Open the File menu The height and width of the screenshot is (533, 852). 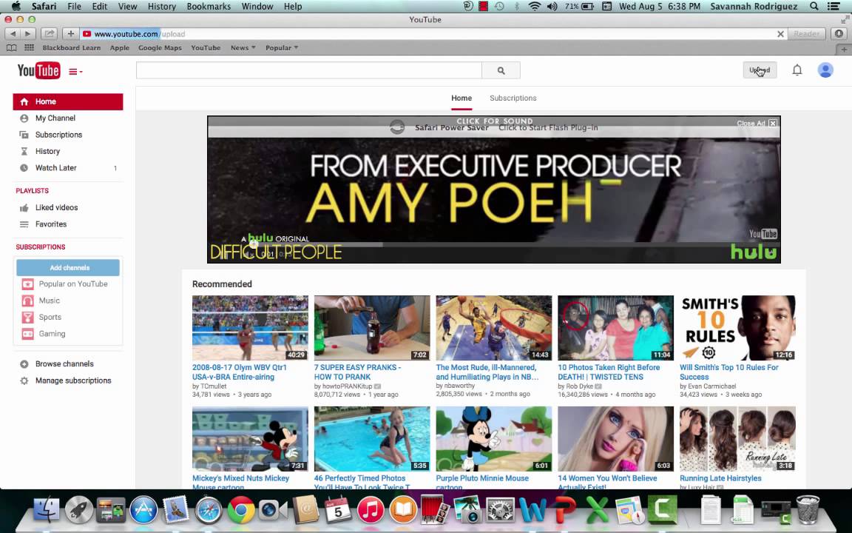click(x=74, y=7)
